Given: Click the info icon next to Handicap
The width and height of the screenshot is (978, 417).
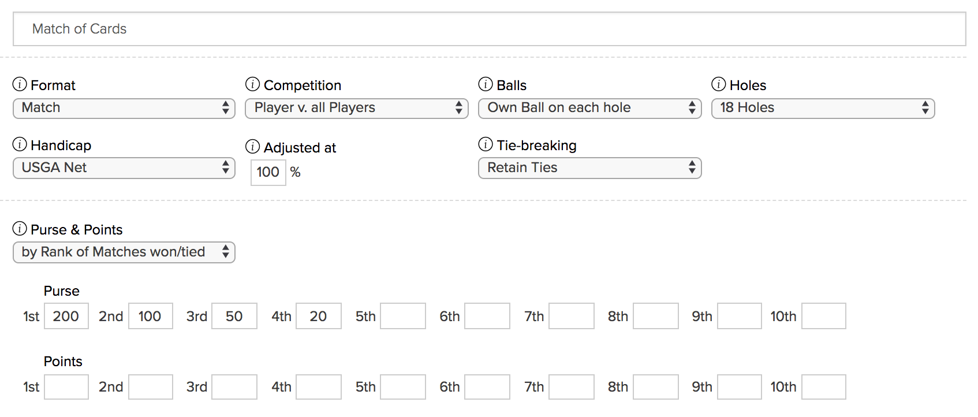Looking at the screenshot, I should tap(20, 145).
